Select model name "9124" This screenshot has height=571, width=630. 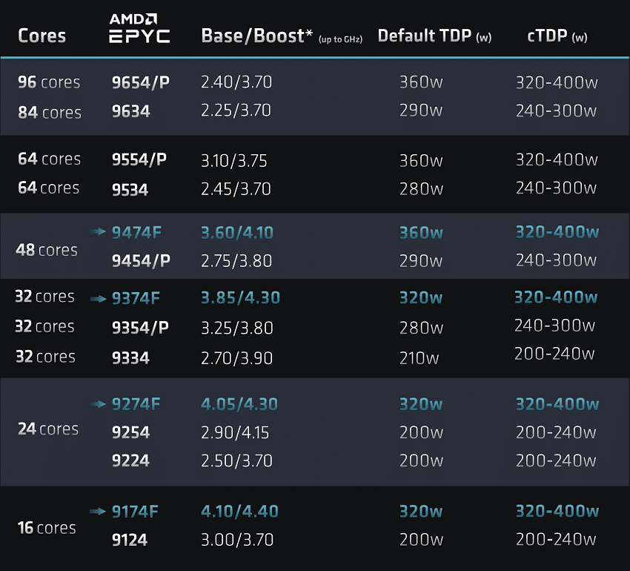coord(130,540)
